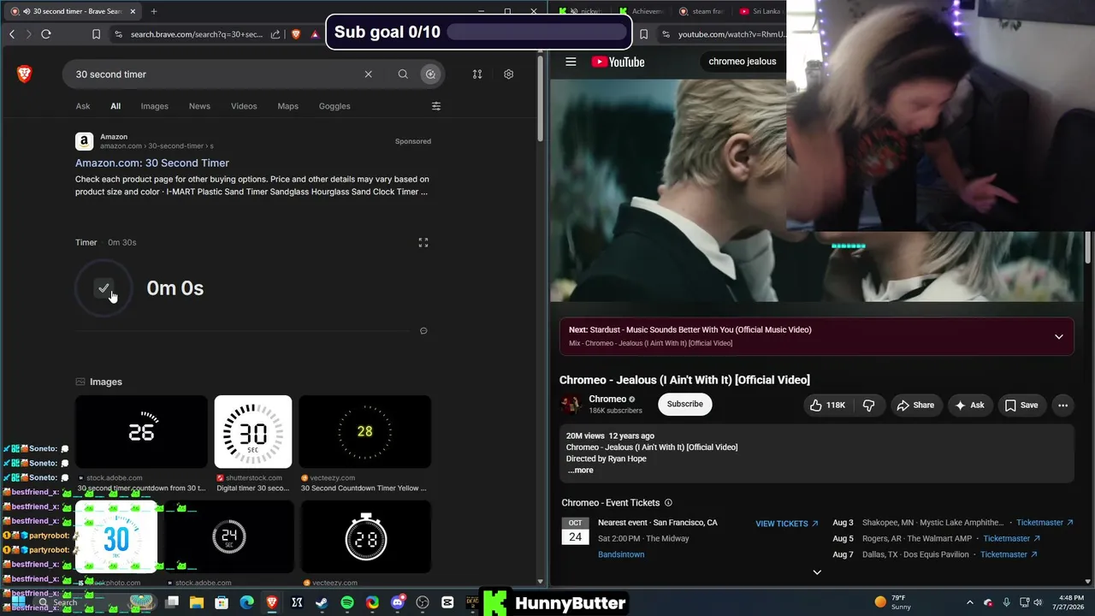Click the Brave lion logo on search page
The width and height of the screenshot is (1095, 616).
pos(25,74)
